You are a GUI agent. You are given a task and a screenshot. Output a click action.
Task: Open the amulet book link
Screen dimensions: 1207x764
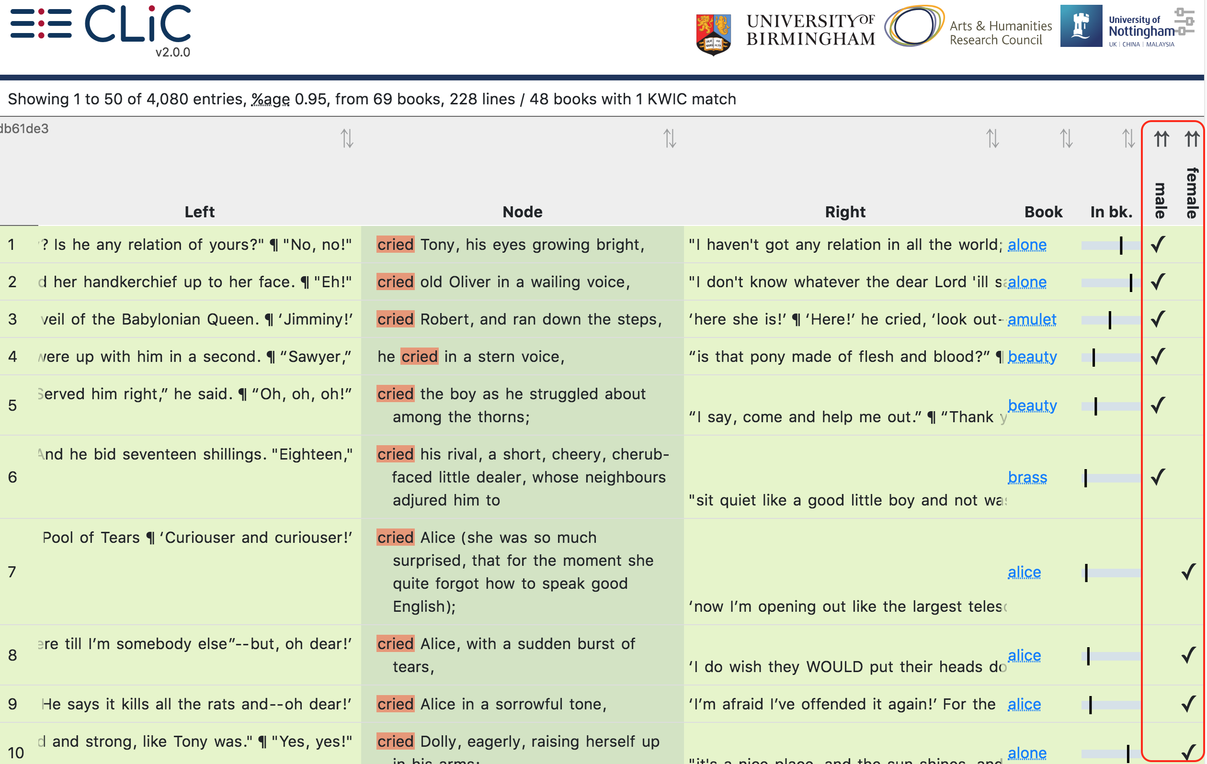pos(1032,319)
